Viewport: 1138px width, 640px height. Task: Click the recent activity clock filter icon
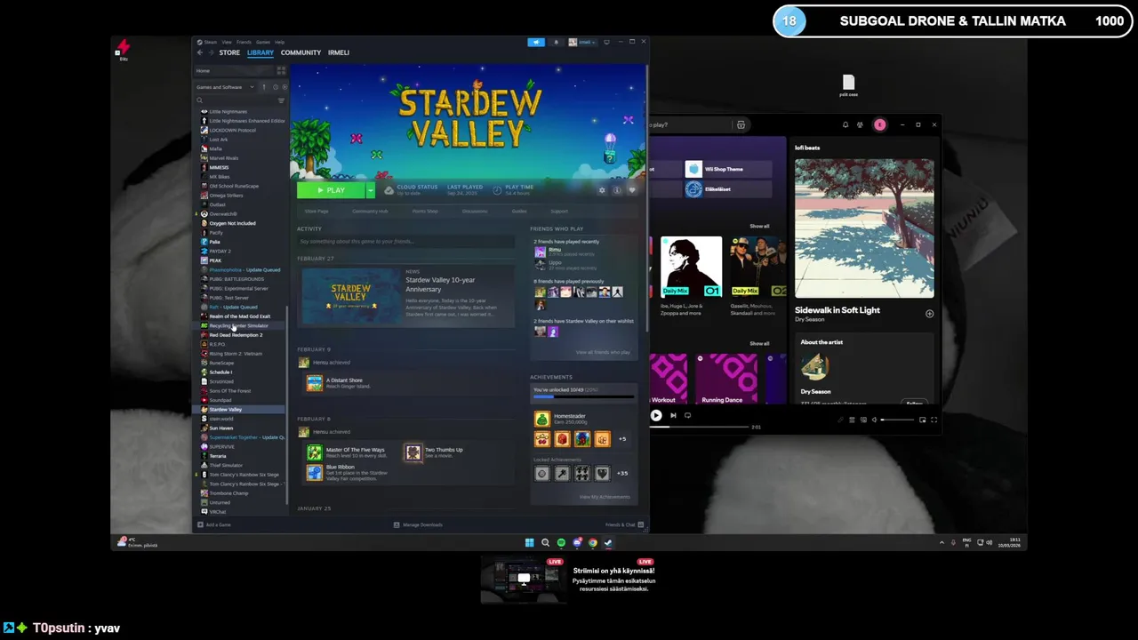[275, 87]
